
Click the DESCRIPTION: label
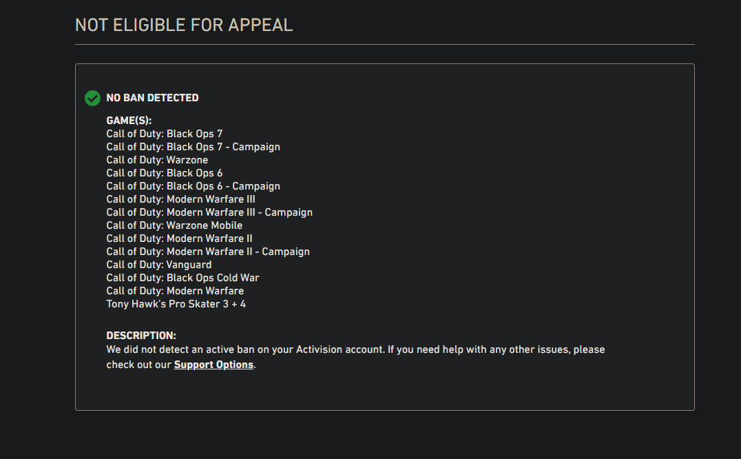[141, 336]
